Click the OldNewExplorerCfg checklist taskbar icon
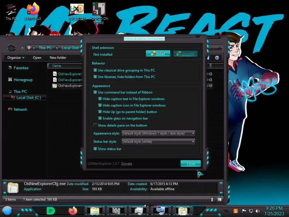The image size is (289, 217). point(183,211)
